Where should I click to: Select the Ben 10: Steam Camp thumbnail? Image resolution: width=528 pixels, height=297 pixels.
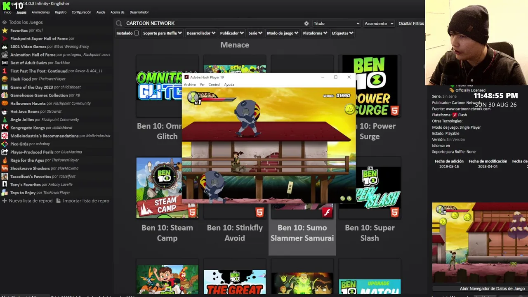(x=167, y=188)
